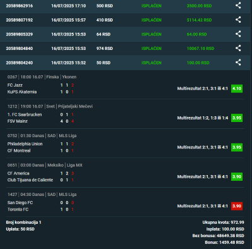Open ticket row 20589862916
The image size is (252, 249).
coord(125,6)
